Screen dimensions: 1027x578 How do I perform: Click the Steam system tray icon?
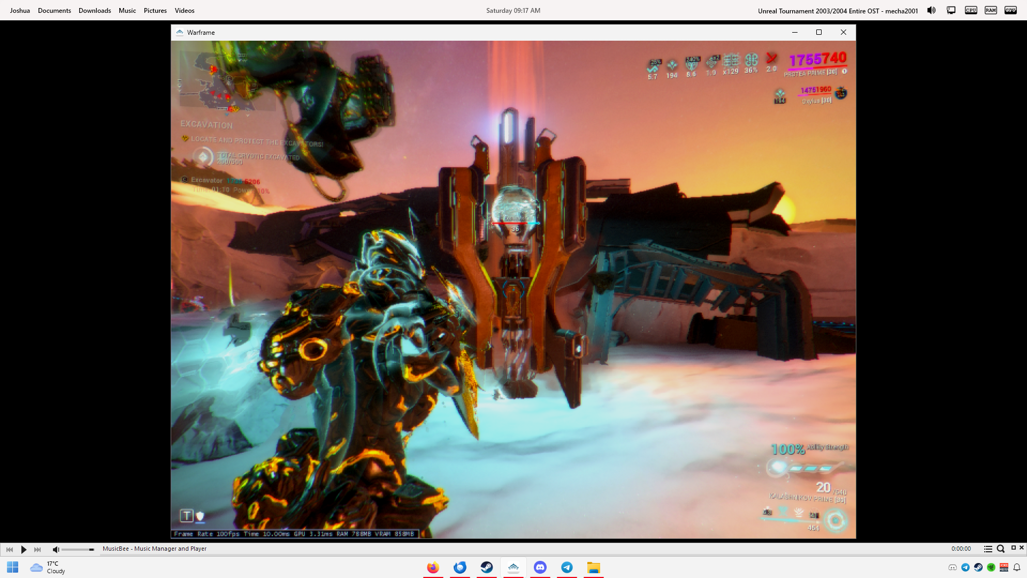(978, 567)
